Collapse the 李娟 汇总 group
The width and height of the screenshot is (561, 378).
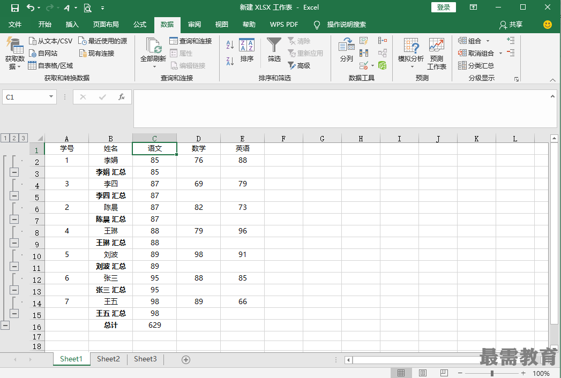pos(14,172)
